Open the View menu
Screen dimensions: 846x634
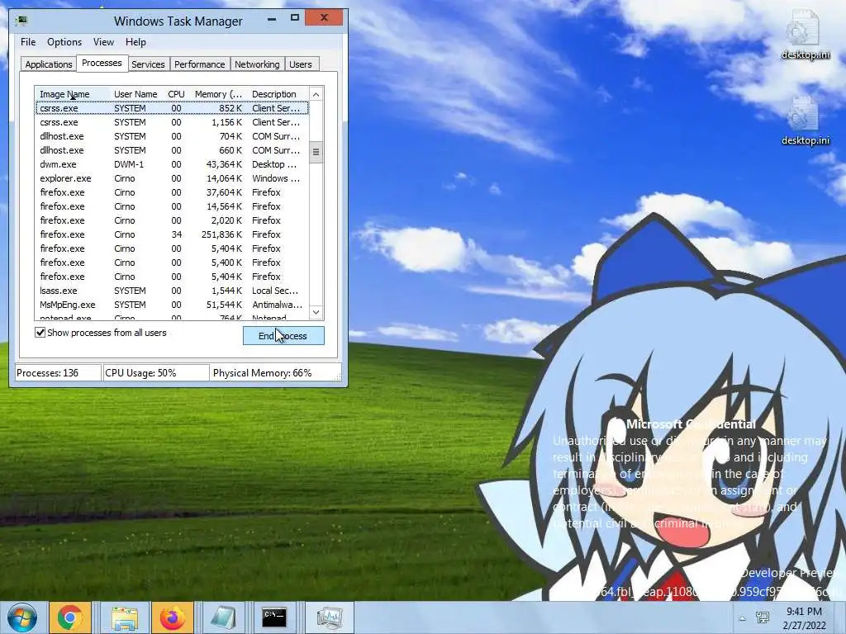tap(103, 42)
